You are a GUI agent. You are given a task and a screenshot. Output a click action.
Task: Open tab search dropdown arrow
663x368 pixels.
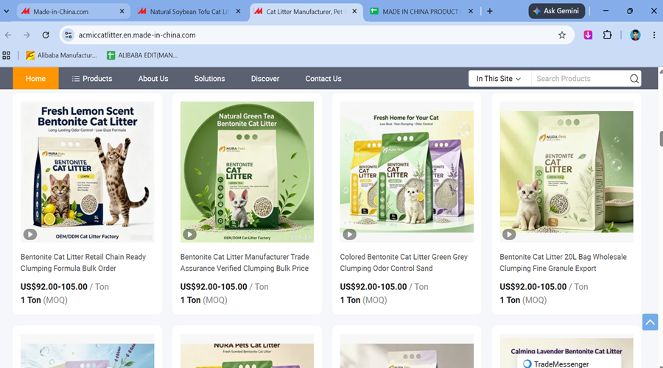[x=7, y=11]
